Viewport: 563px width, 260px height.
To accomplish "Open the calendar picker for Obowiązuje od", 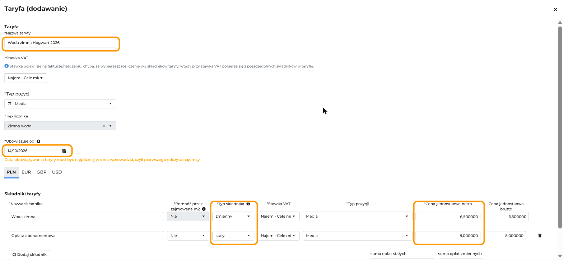I will pos(64,151).
